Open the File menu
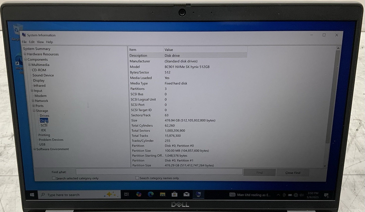Image resolution: width=365 pixels, height=212 pixels. coord(24,42)
